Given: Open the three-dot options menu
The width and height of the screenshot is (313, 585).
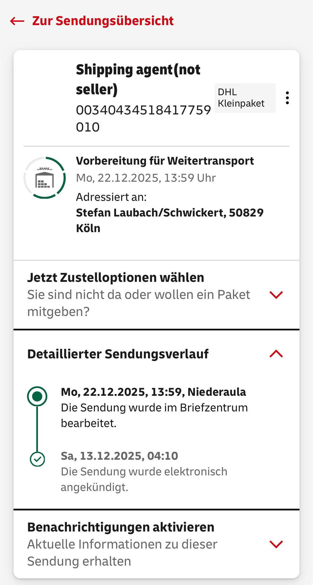Looking at the screenshot, I should [287, 98].
